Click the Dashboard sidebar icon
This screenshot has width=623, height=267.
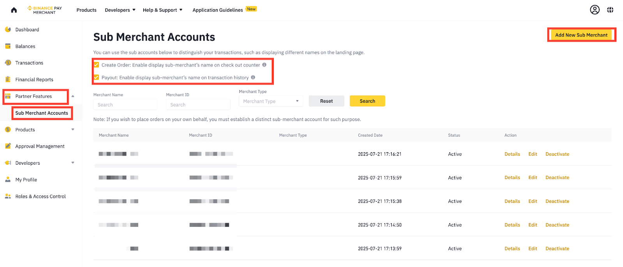tap(8, 30)
